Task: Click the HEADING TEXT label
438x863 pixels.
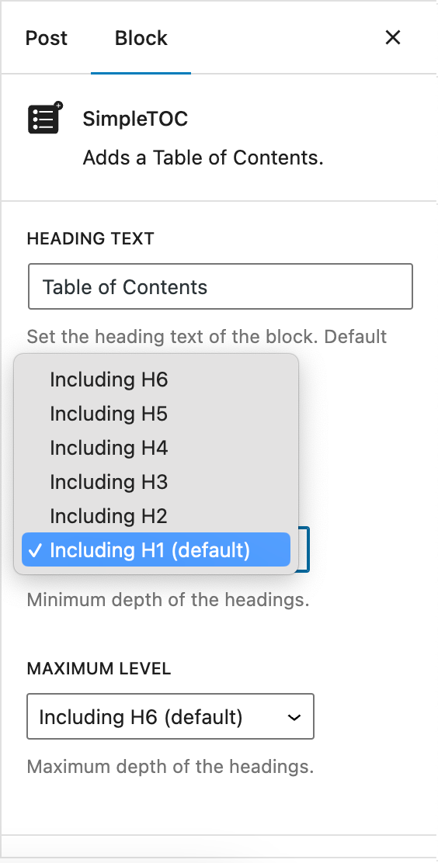Action: pos(90,239)
